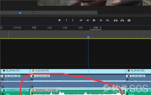Click the Extract button

tap(122, 20)
